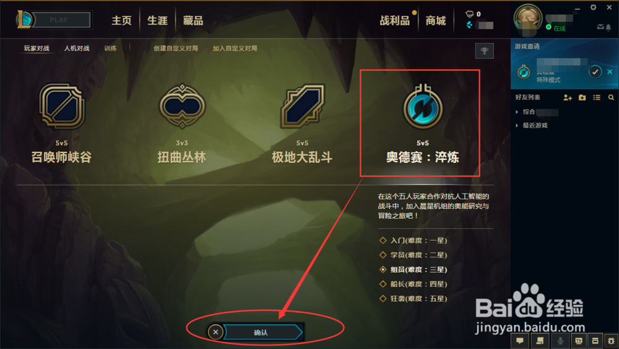Select 船长 four-star difficulty option
Image resolution: width=619 pixels, height=349 pixels.
(x=413, y=284)
